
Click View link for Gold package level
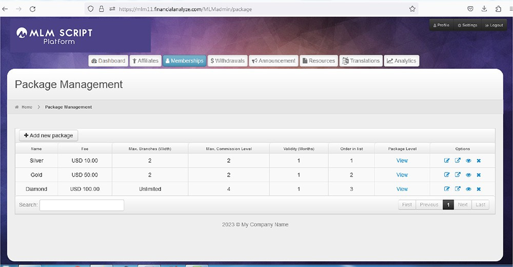tap(402, 175)
